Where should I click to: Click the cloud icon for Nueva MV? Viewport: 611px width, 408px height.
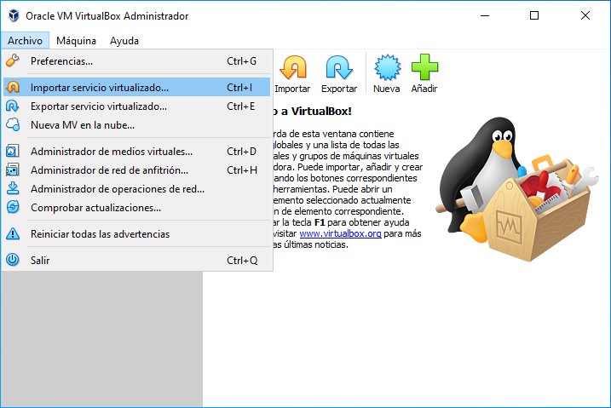13,124
